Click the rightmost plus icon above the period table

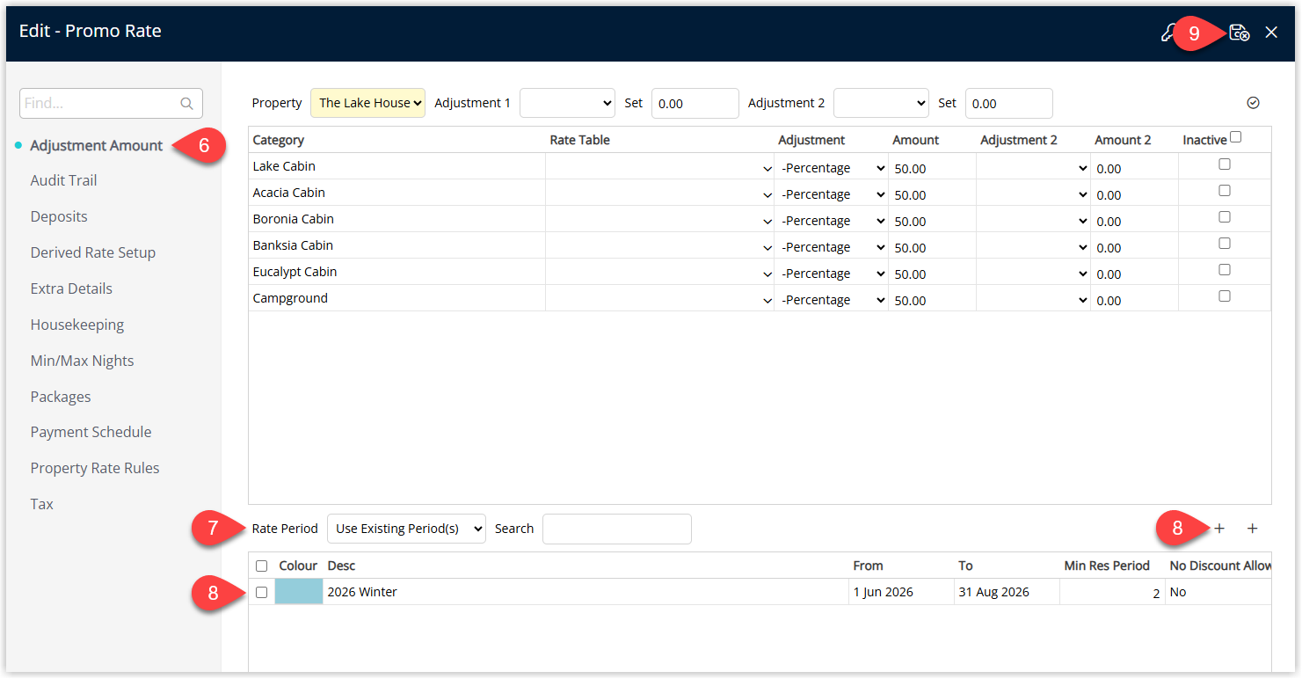tap(1253, 529)
